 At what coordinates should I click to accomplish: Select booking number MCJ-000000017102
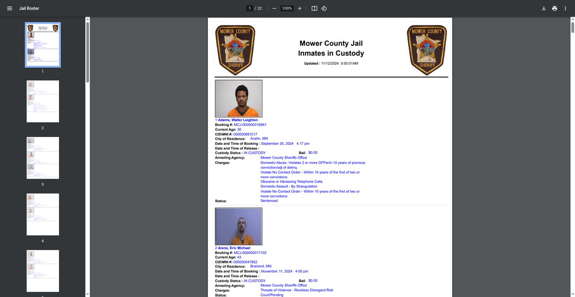250,252
